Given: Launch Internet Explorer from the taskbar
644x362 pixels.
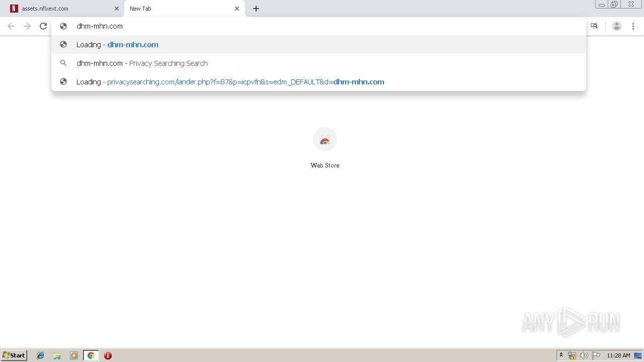Looking at the screenshot, I should coord(40,355).
